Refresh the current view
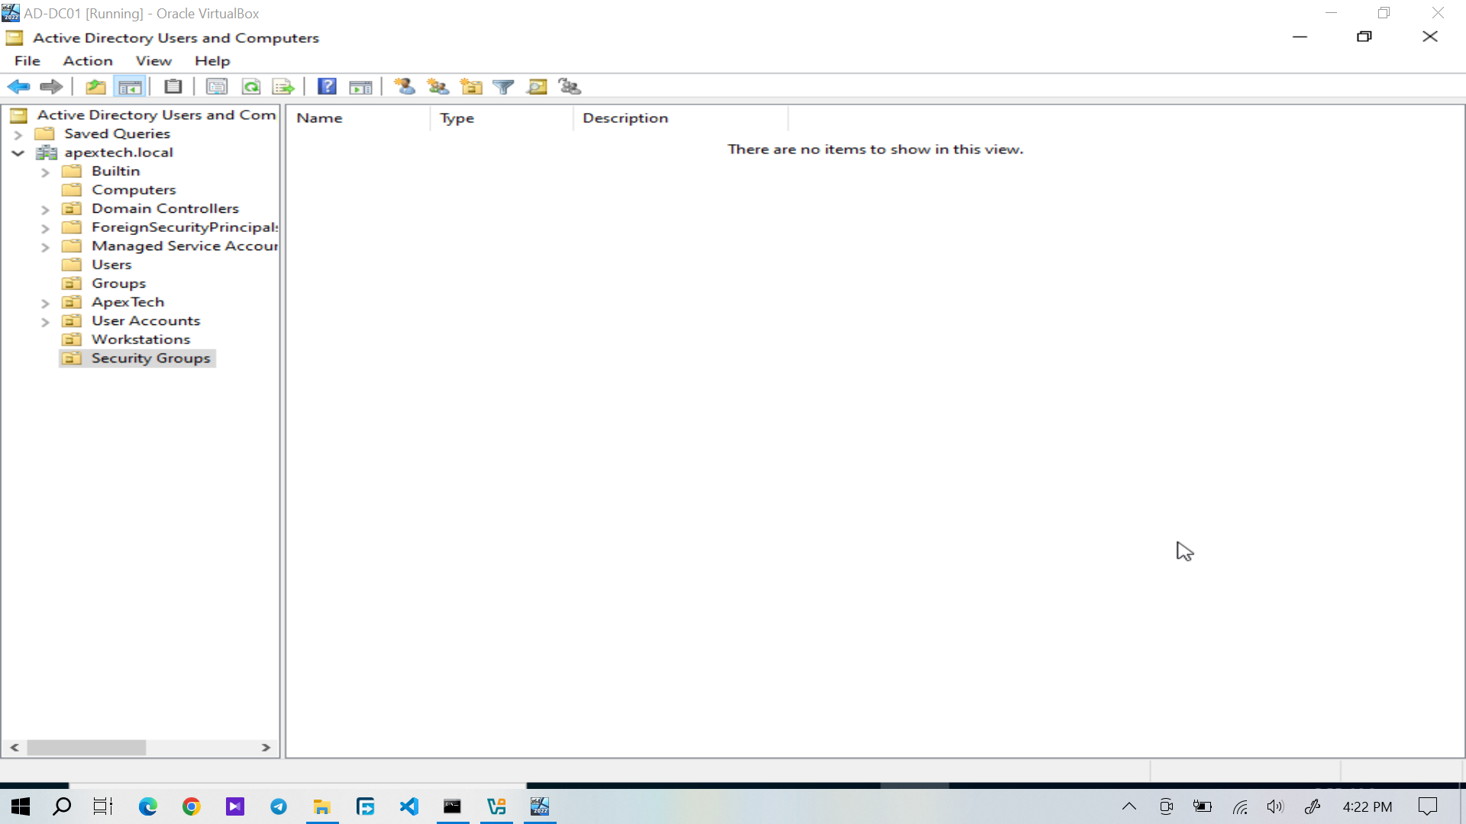 click(x=251, y=87)
